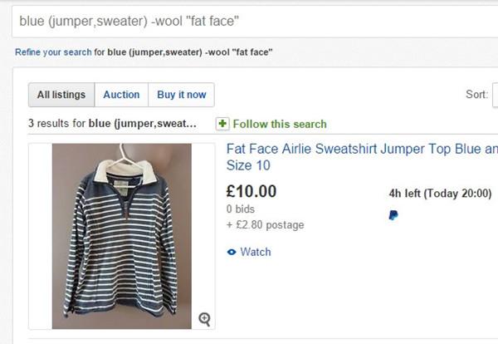Click the Watch link text

click(256, 252)
